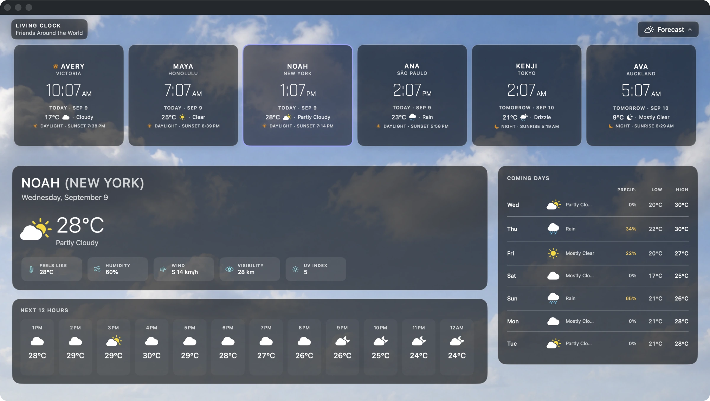This screenshot has width=710, height=401.
Task: Collapse the Forecast dropdown
Action: [x=668, y=29]
